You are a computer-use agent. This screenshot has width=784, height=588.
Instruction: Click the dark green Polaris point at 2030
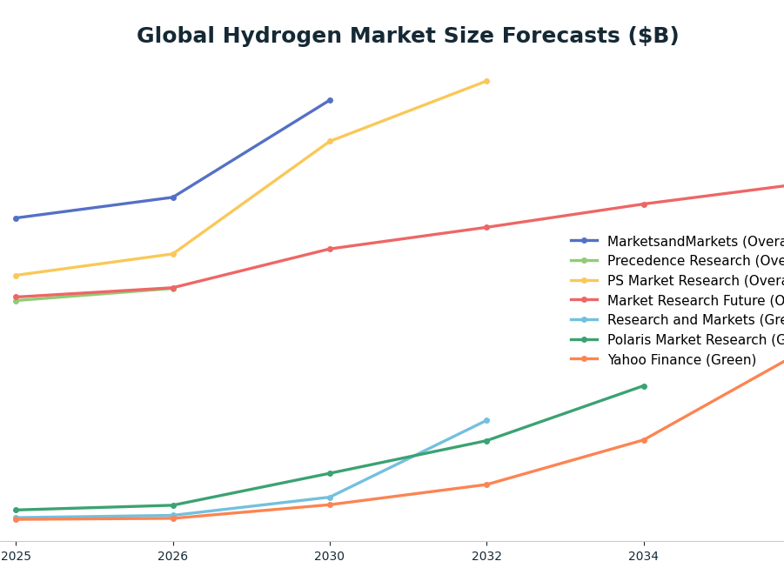[330, 473]
